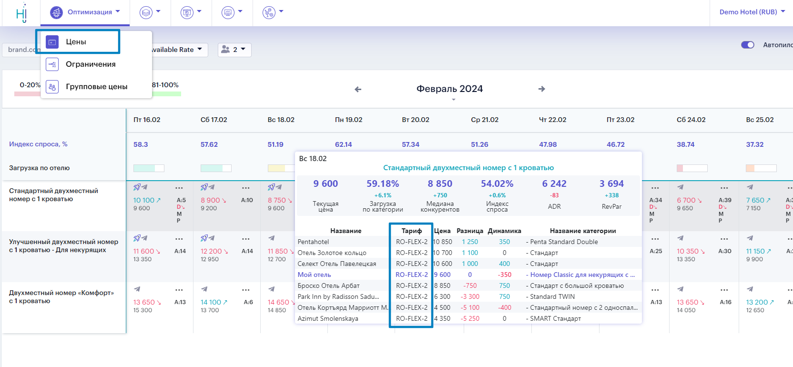The width and height of the screenshot is (793, 367).
Task: Click the Индекс спроса, % label
Action: click(x=38, y=144)
